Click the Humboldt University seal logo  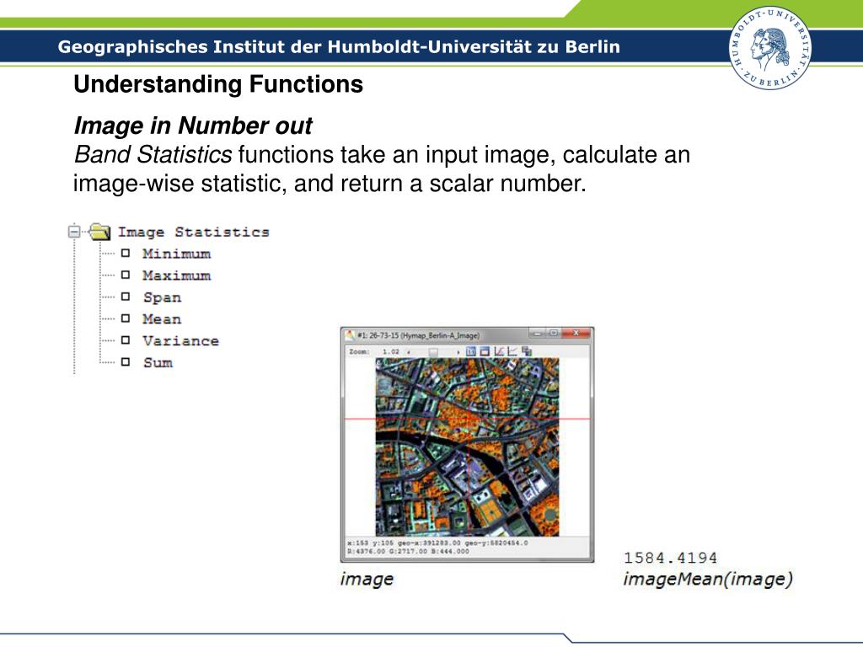769,46
